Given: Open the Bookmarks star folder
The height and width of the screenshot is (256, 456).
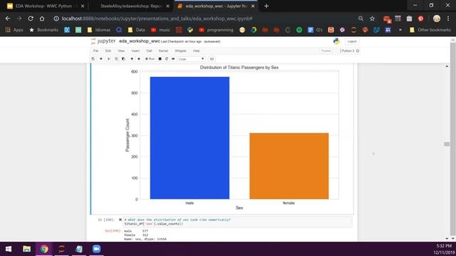Looking at the screenshot, I should tap(43, 30).
